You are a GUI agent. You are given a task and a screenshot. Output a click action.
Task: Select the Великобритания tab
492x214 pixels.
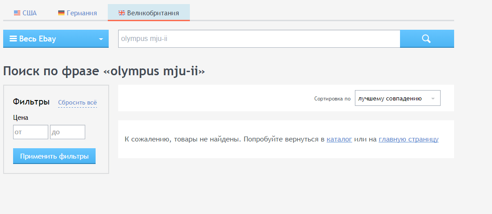coord(149,13)
